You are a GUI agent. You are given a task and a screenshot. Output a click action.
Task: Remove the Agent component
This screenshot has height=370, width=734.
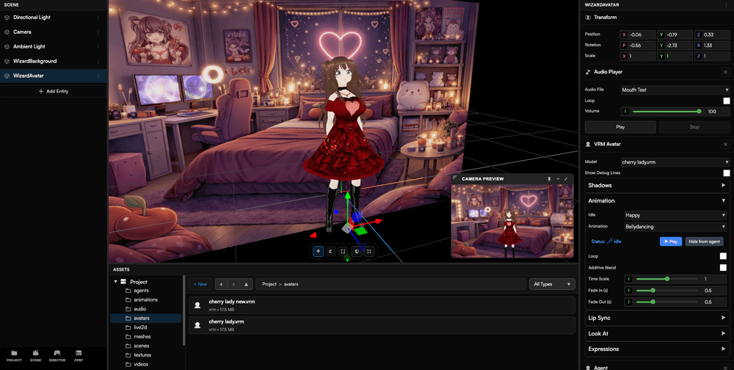coord(725,368)
